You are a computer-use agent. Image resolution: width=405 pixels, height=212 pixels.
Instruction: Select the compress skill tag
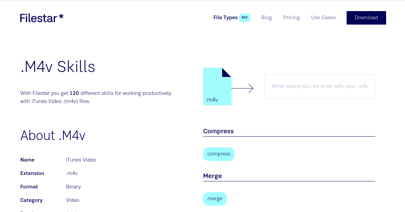219,154
